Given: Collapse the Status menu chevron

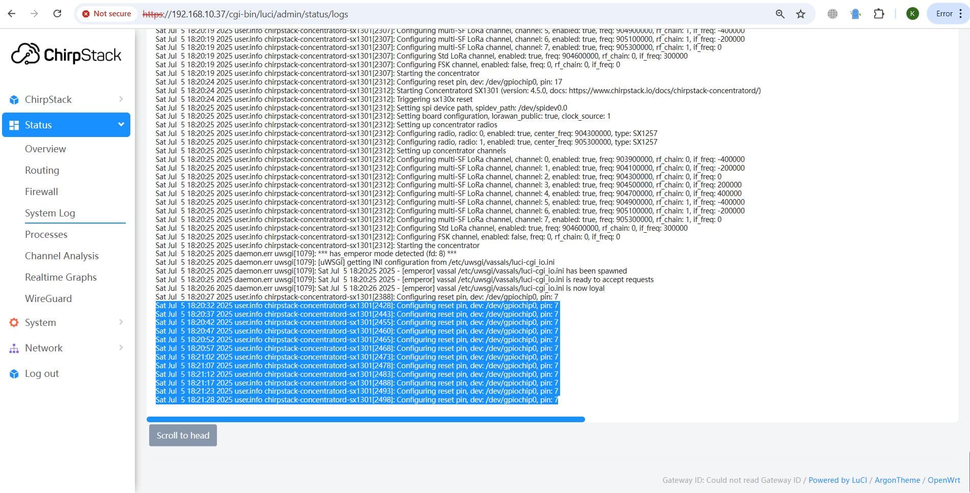Looking at the screenshot, I should 121,125.
